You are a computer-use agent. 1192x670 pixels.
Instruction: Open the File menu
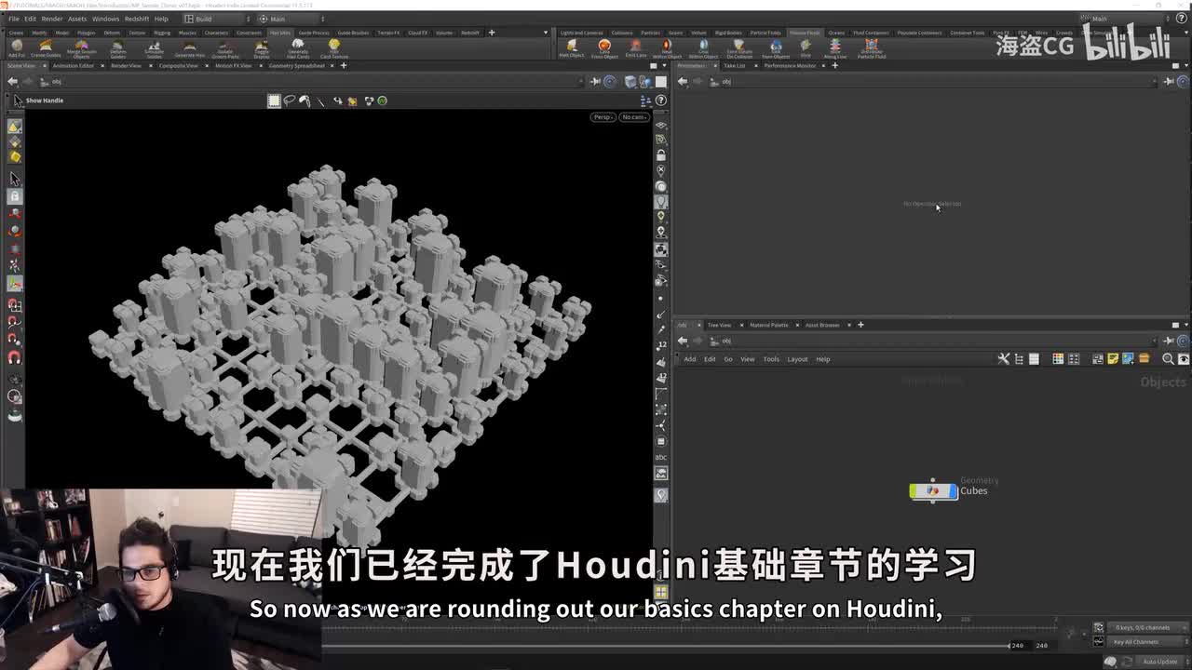pos(14,19)
